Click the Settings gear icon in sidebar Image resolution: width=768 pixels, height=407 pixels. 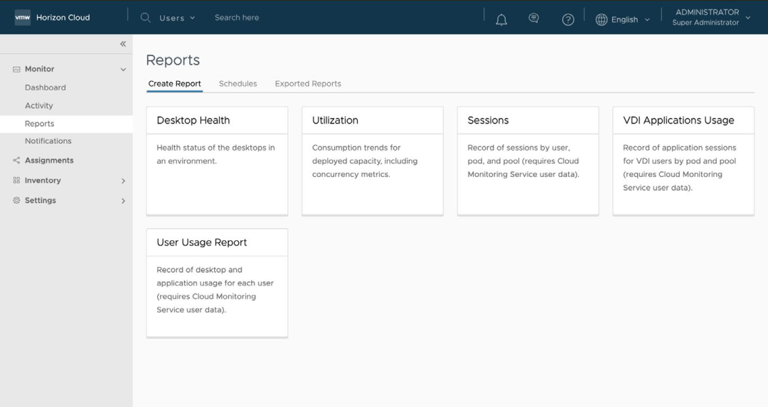point(16,200)
